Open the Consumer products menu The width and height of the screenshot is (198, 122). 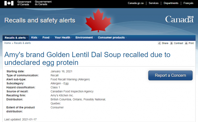[112, 38]
